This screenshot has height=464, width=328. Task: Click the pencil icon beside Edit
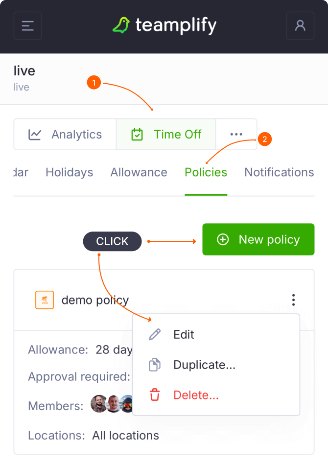pyautogui.click(x=155, y=335)
